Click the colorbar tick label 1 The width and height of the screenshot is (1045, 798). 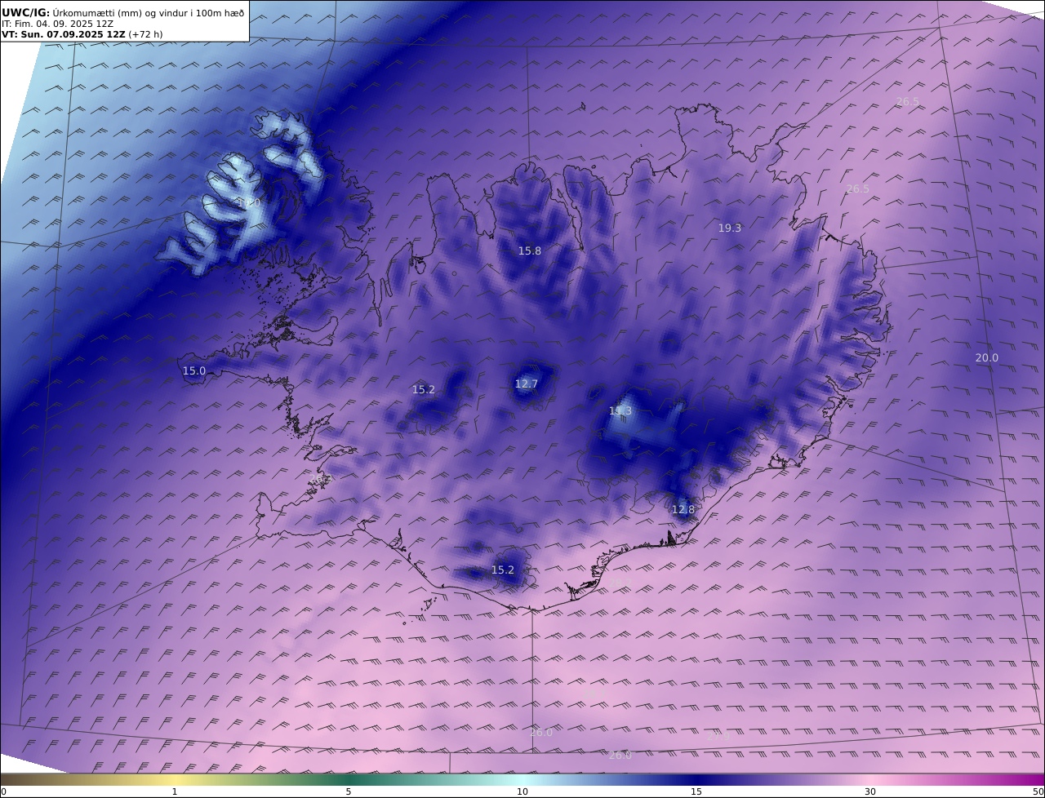pyautogui.click(x=175, y=791)
